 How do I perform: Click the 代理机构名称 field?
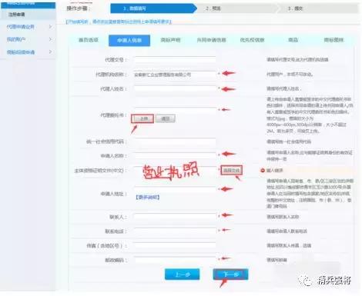(x=175, y=75)
